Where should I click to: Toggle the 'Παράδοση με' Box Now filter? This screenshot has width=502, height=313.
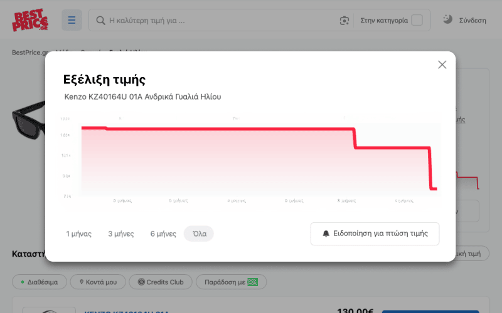coord(231,282)
